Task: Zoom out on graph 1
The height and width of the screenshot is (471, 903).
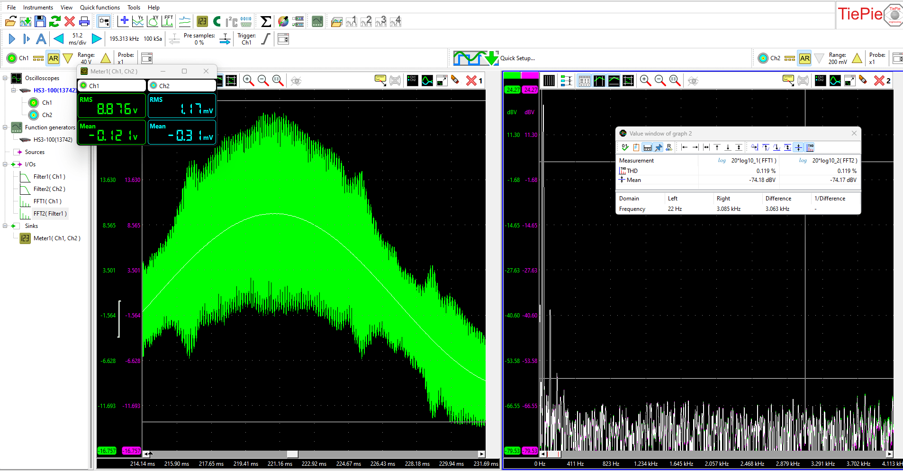Action: (263, 81)
